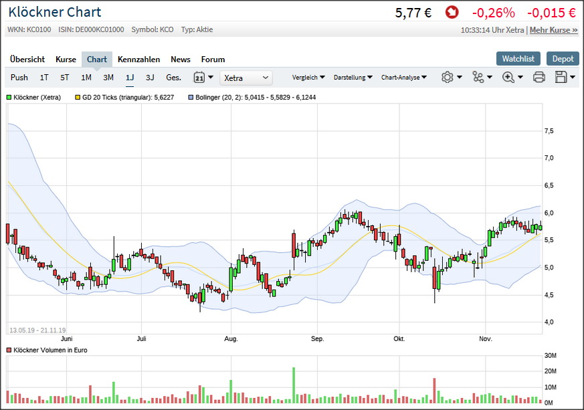Open the Mehr Kurse link
The image size is (584, 410).
point(553,30)
